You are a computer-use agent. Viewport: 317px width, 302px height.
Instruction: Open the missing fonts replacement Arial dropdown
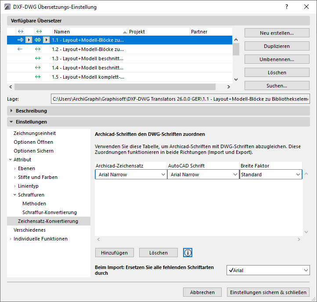click(268, 270)
